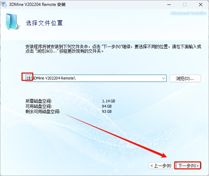Go back with <上一步(B) button
209x176 pixels.
[x=161, y=166]
